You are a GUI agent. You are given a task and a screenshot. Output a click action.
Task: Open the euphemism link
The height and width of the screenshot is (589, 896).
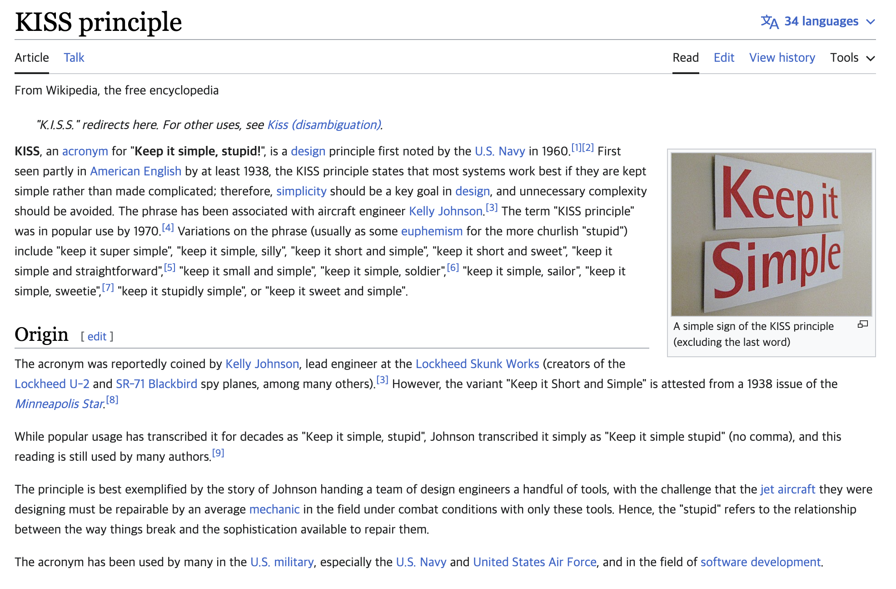[432, 231]
